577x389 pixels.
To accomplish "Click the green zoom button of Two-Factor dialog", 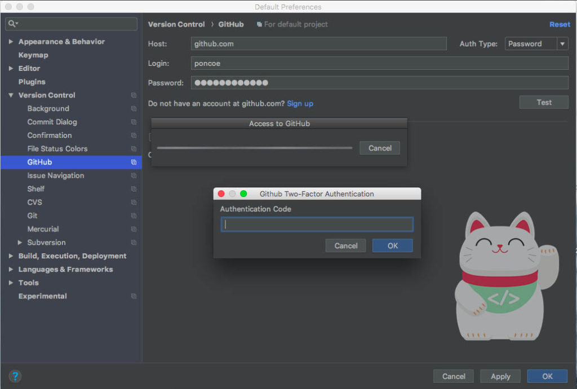I will [243, 194].
